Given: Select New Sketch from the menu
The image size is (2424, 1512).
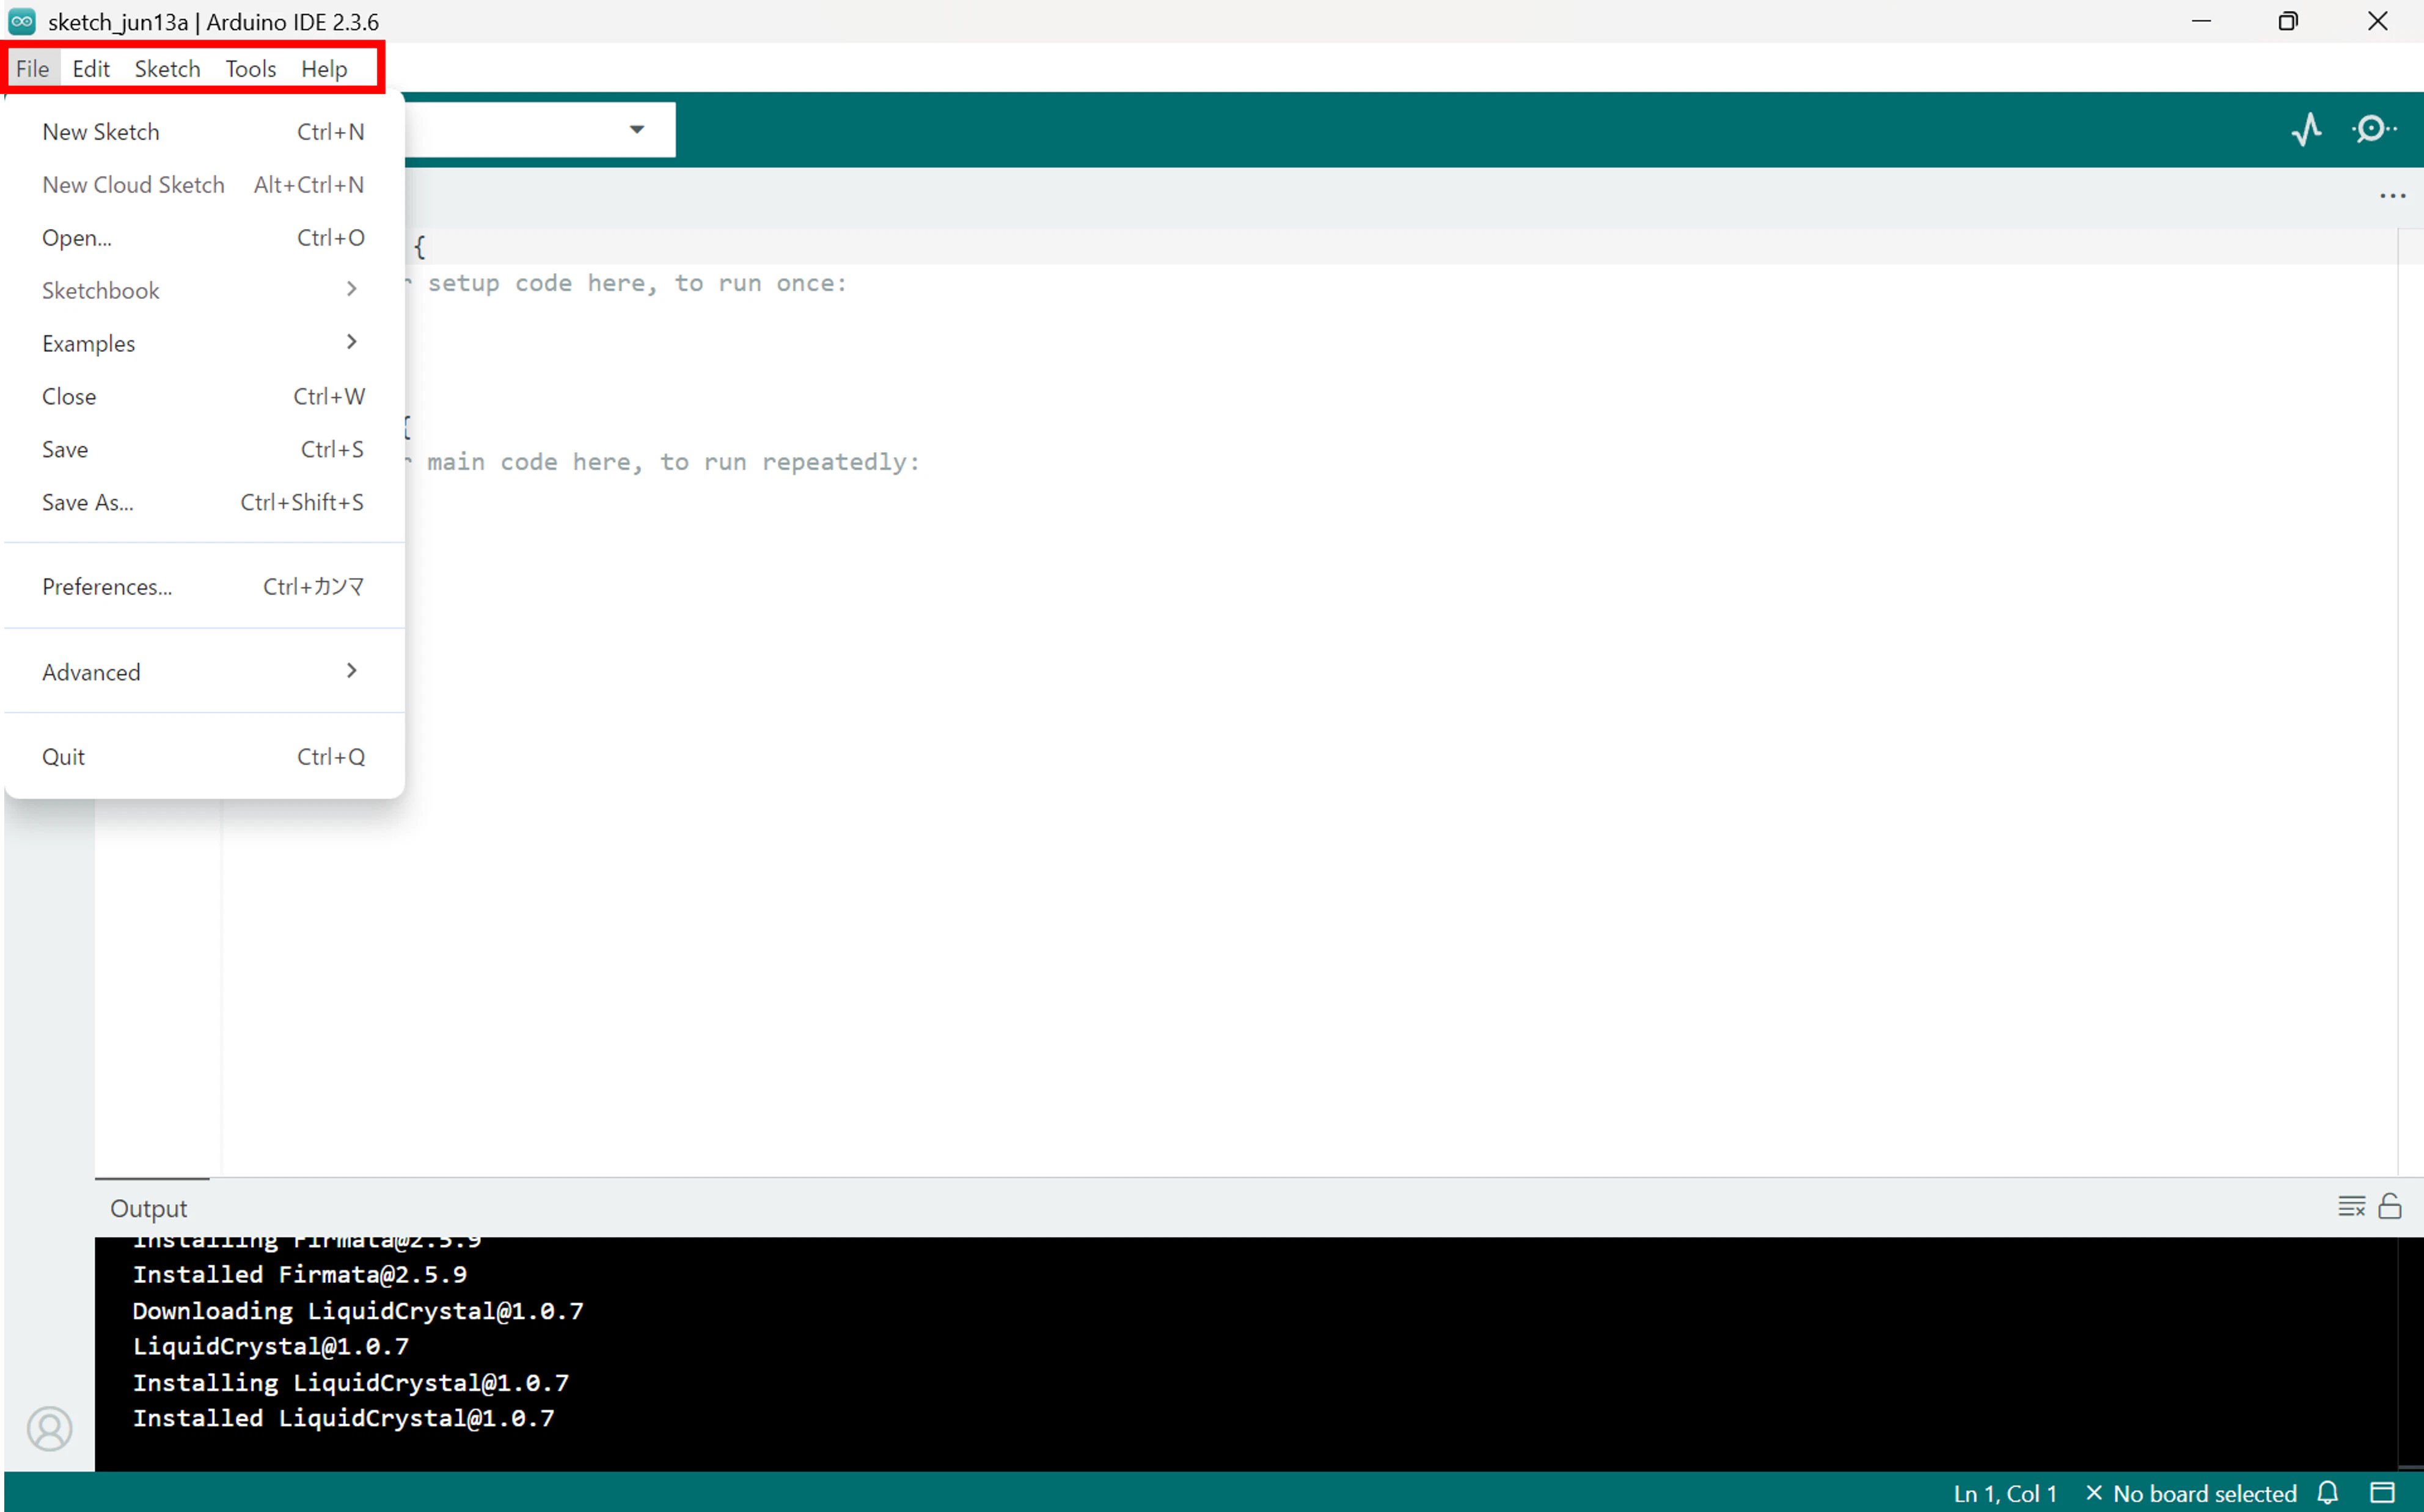Looking at the screenshot, I should (x=204, y=132).
